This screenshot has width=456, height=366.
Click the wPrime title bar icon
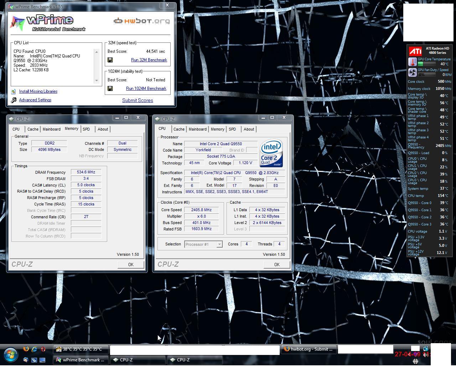click(x=11, y=6)
